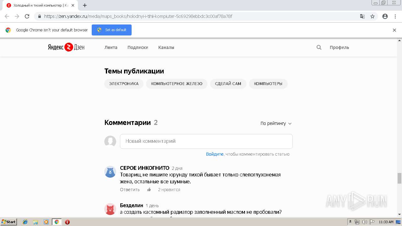The height and width of the screenshot is (226, 402).
Task: Open the translate page icon
Action: [362, 16]
